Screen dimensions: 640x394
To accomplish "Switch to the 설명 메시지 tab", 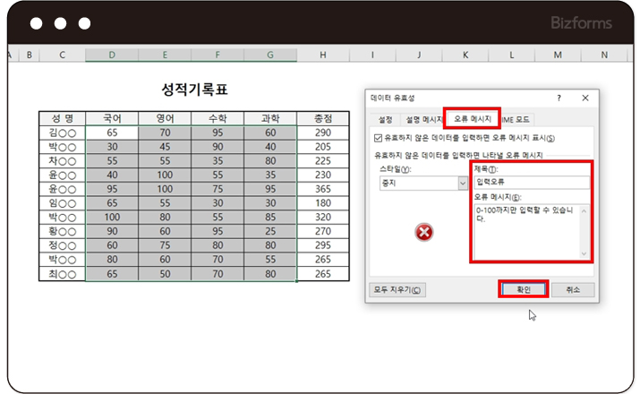I will click(x=422, y=119).
